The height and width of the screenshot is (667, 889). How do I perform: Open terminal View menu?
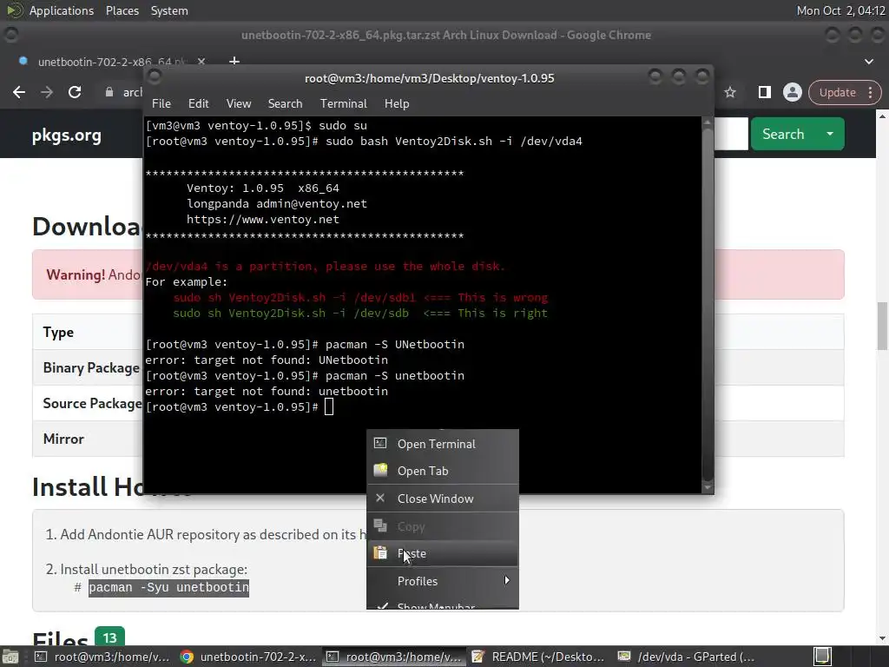click(239, 104)
